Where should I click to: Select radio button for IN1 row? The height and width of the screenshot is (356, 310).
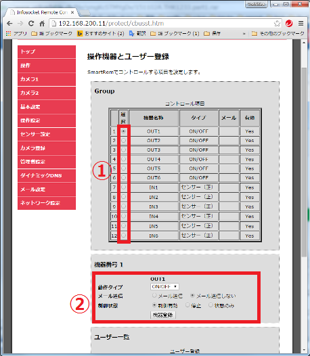(x=123, y=187)
